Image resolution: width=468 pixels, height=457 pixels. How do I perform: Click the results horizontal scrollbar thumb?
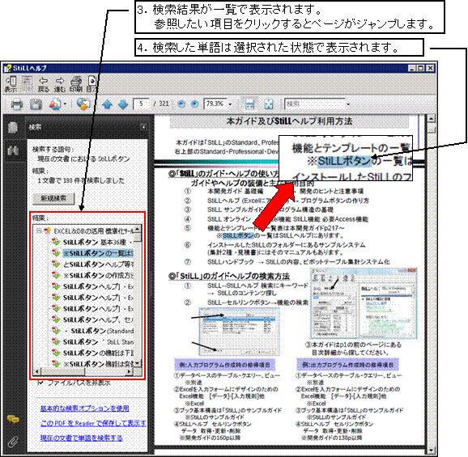coord(62,371)
